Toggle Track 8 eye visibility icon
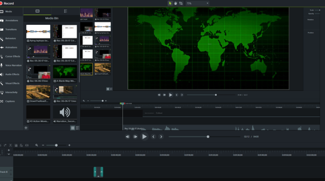The image size is (325, 181). point(11,170)
